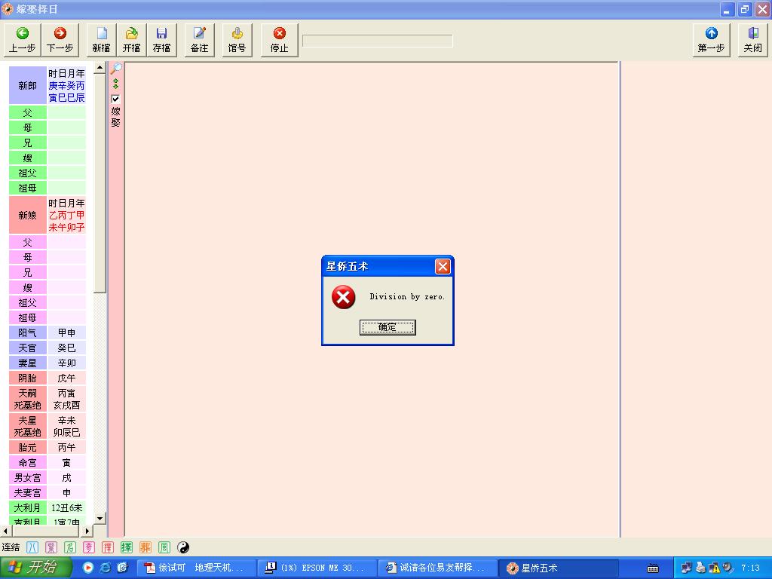Select the 天官 row label
This screenshot has height=579, width=772.
pos(28,348)
